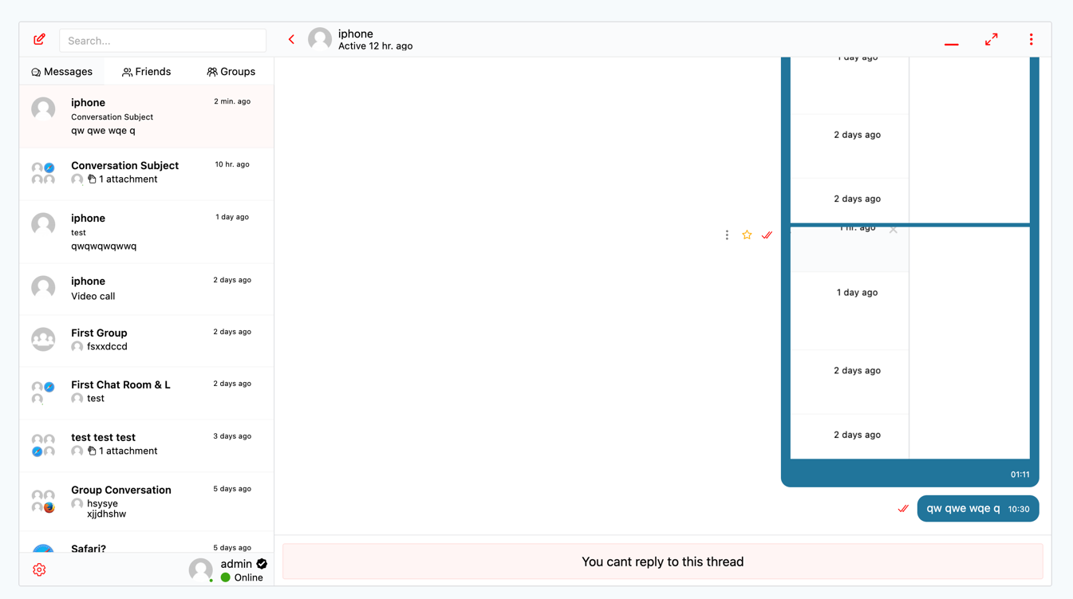Click the admin verified badge icon

tap(262, 563)
